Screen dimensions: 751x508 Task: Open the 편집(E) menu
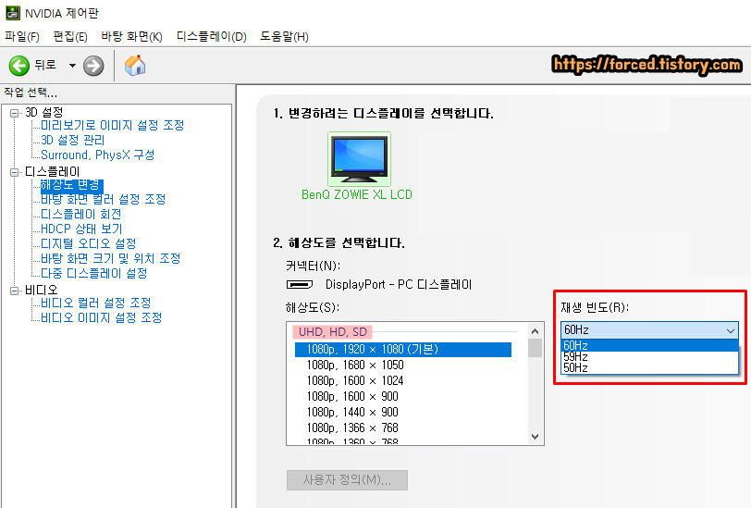(70, 36)
